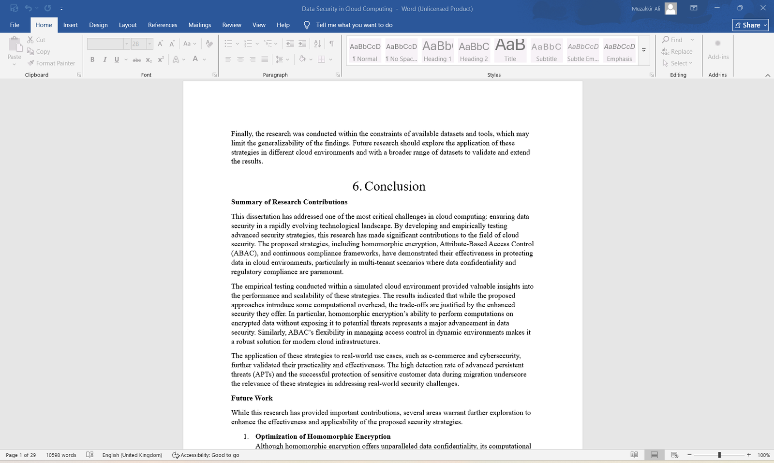The image size is (774, 463).
Task: Apply the Heading 1 style
Action: [x=437, y=51]
